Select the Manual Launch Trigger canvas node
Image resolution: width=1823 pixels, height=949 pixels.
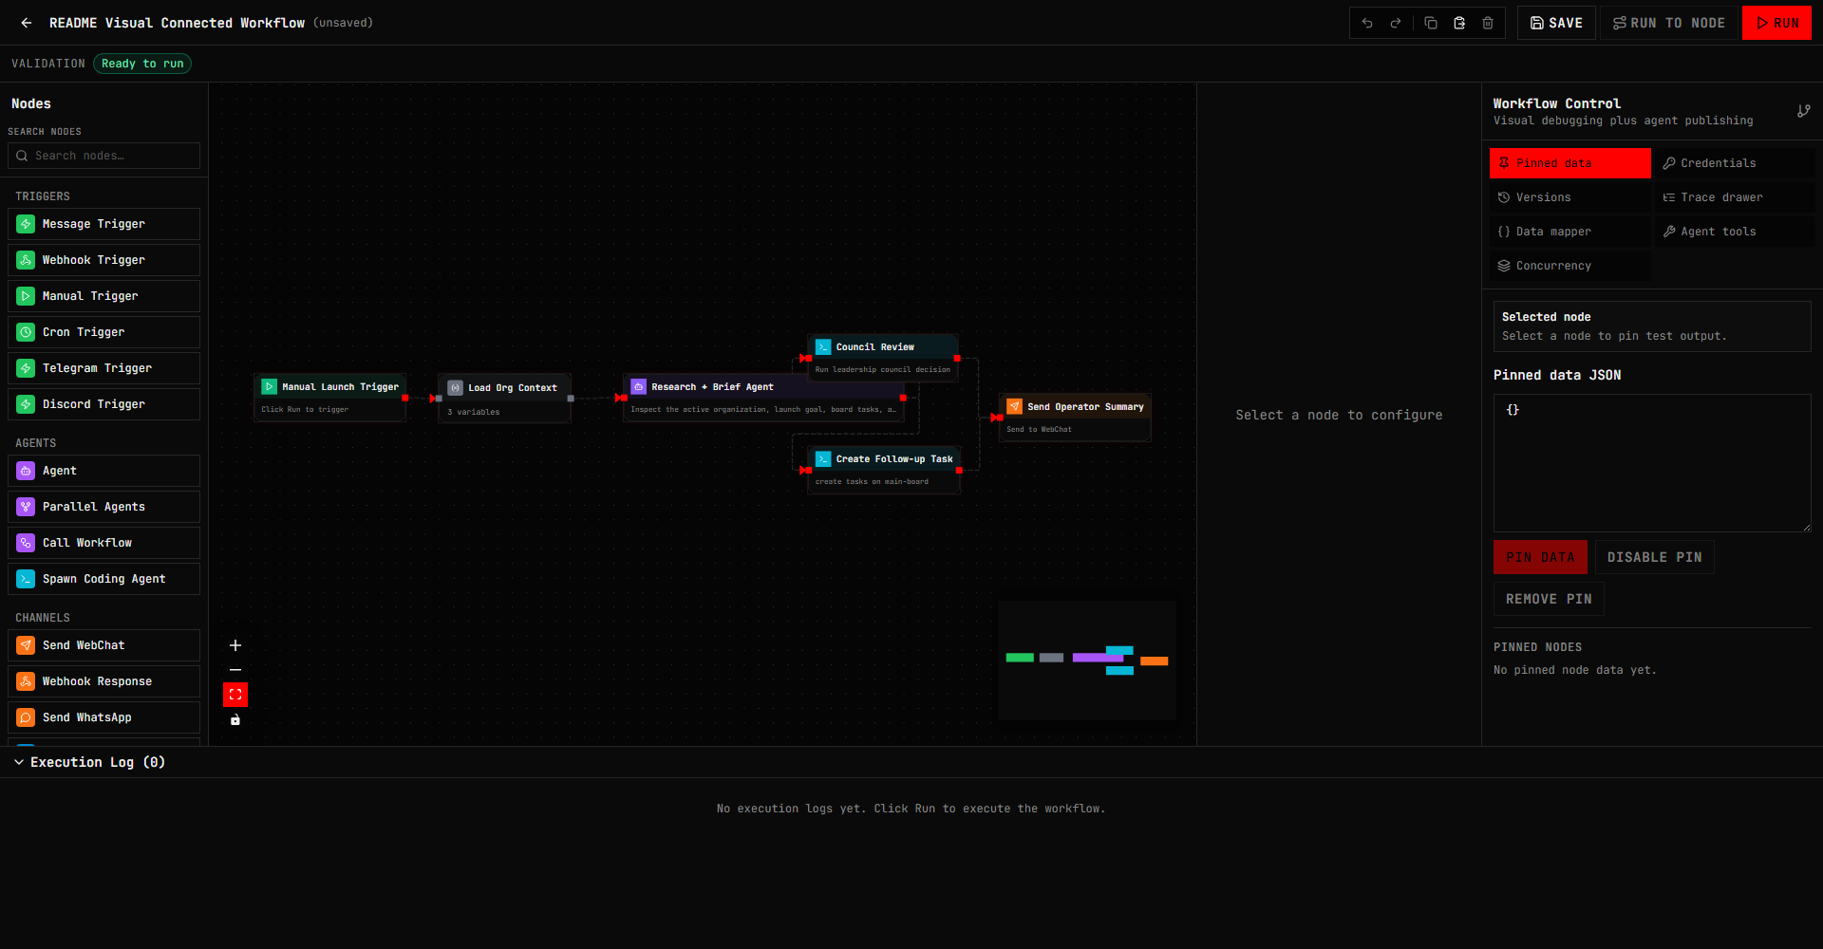coord(330,398)
